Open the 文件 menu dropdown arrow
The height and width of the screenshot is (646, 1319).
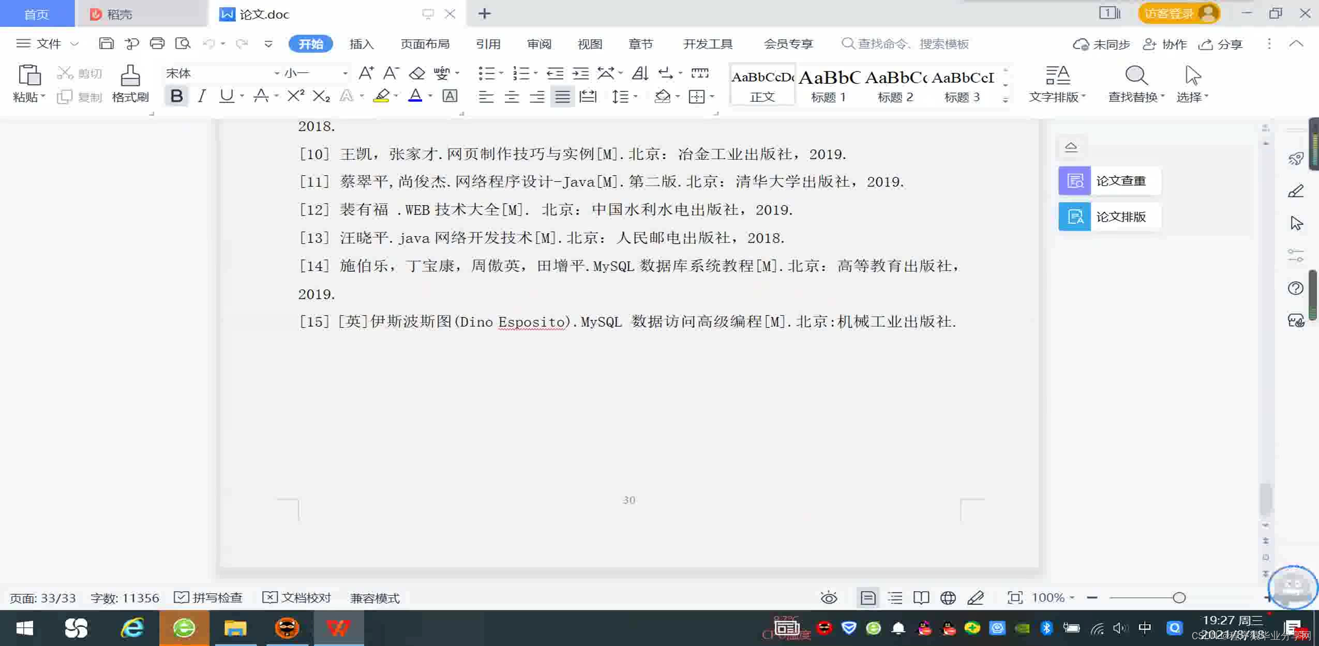point(74,44)
